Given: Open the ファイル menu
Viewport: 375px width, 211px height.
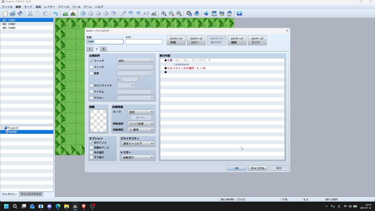Looking at the screenshot, I should pos(7,7).
